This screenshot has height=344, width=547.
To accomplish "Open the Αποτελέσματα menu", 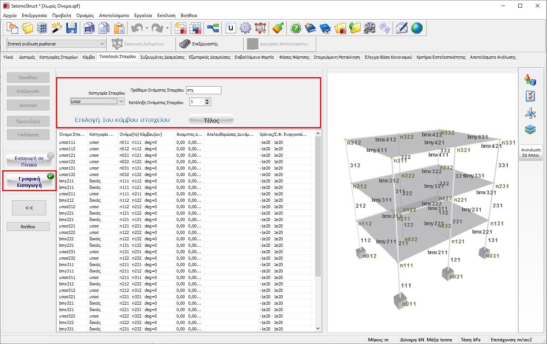I will pyautogui.click(x=114, y=16).
